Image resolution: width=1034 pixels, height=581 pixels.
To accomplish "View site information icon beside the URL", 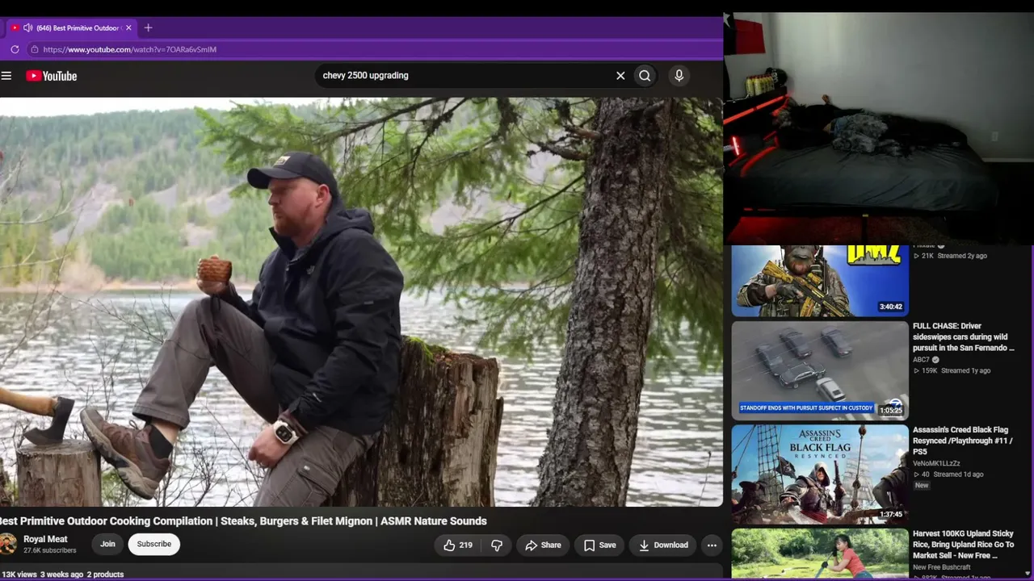I will (34, 49).
